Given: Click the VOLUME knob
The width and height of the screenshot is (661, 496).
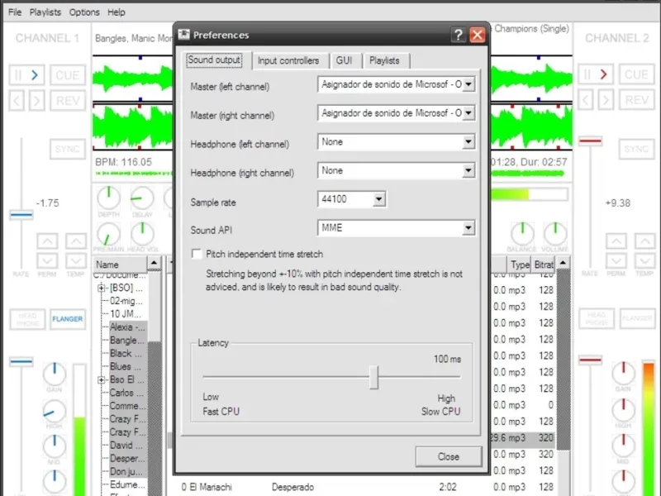Looking at the screenshot, I should [555, 233].
